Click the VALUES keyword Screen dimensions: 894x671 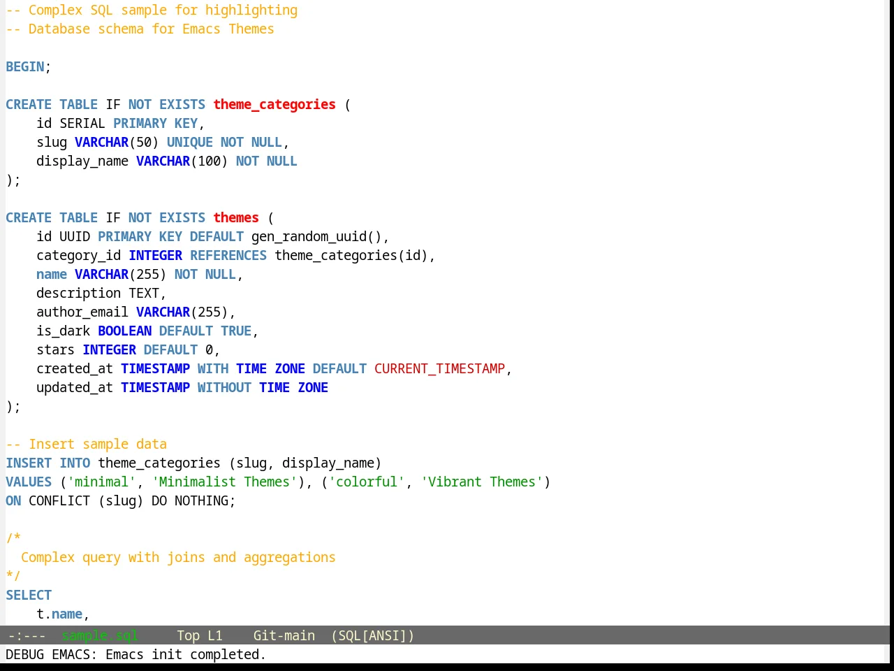pos(29,482)
